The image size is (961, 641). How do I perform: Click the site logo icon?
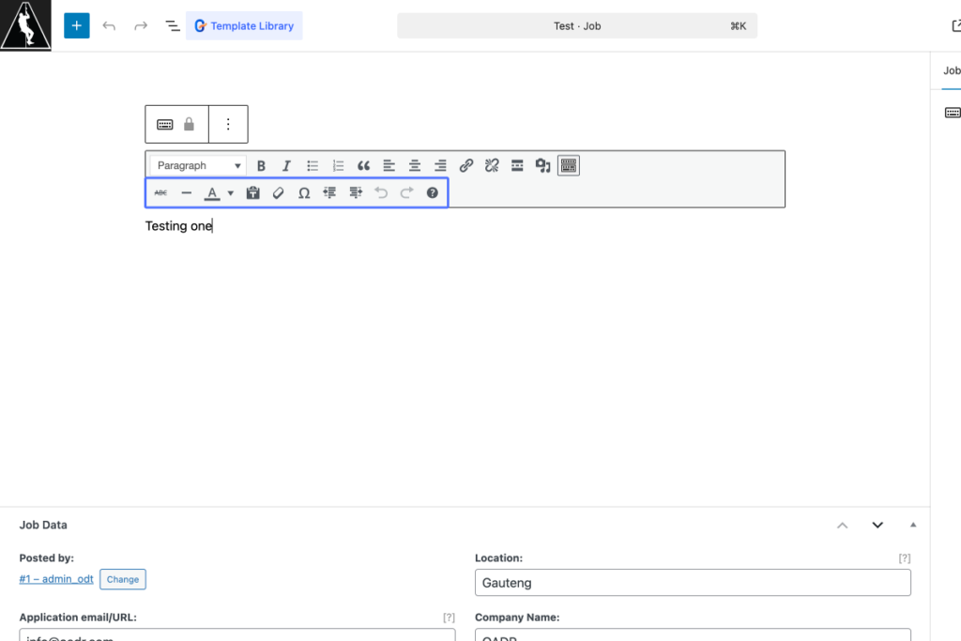pyautogui.click(x=25, y=25)
